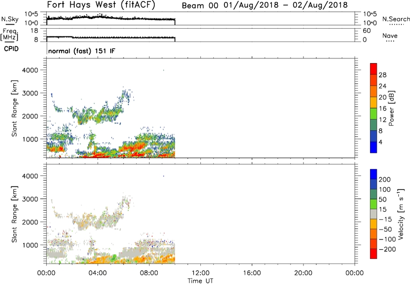Pick the yellow power segment between 16 and 20
Image resolution: width=410 pixels, height=284 pixels.
click(x=374, y=103)
